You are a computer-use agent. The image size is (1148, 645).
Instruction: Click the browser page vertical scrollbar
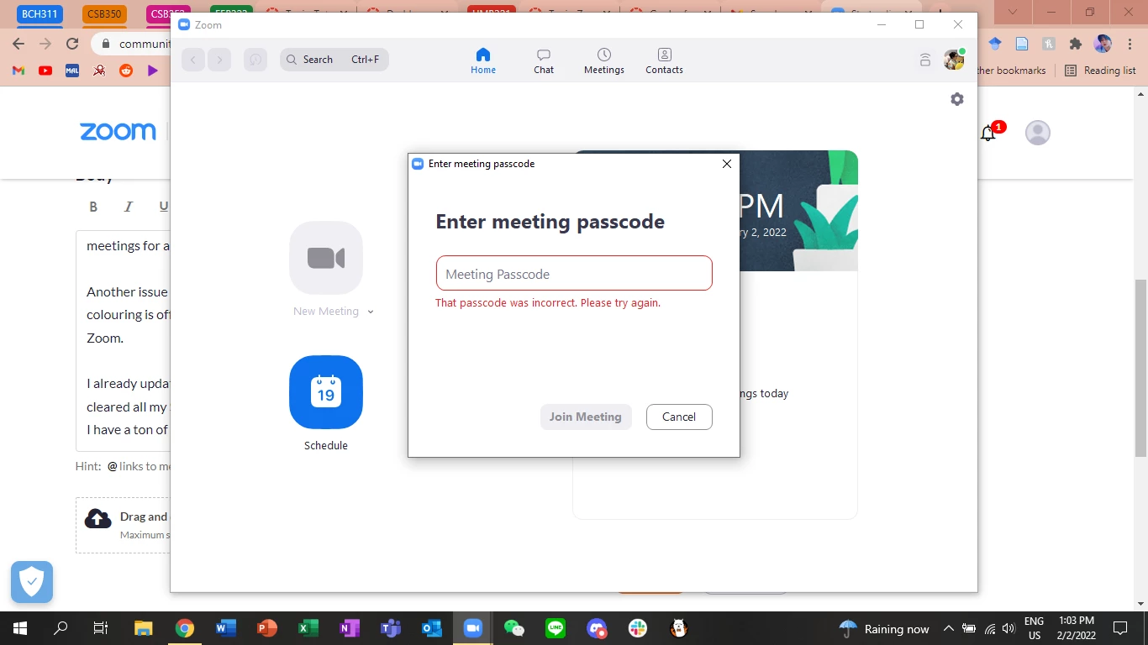pyautogui.click(x=1140, y=368)
